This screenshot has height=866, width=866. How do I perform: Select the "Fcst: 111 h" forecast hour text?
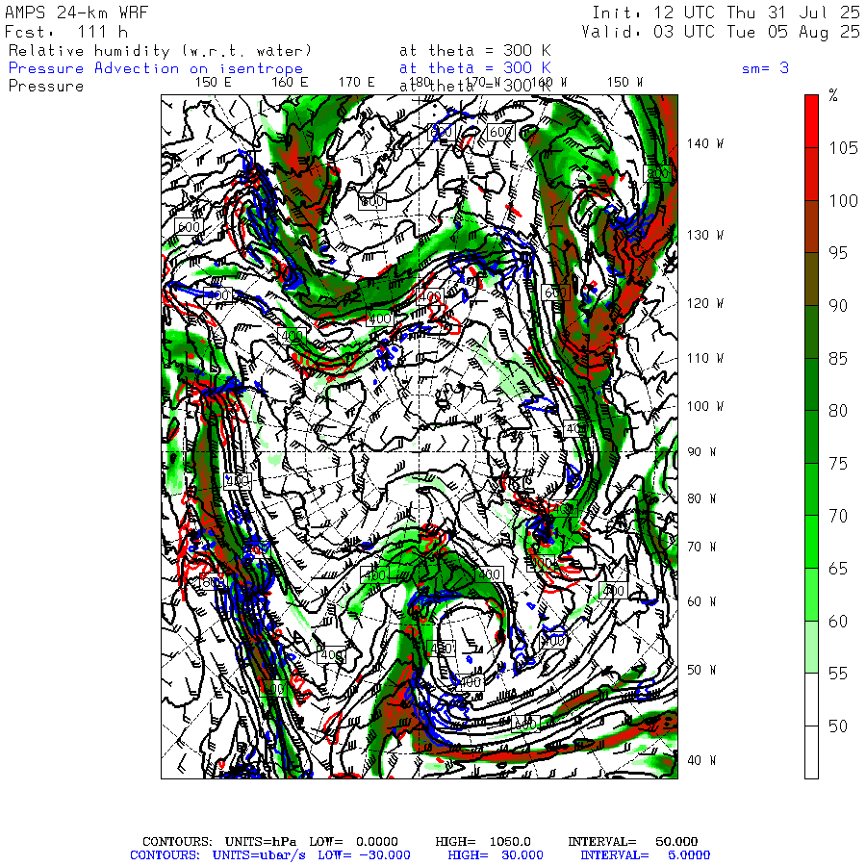tap(66, 32)
